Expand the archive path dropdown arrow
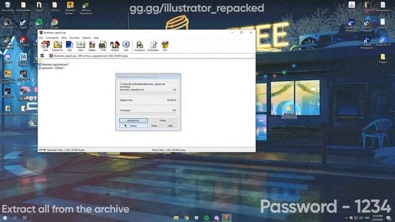Image resolution: width=395 pixels, height=222 pixels. (254, 56)
